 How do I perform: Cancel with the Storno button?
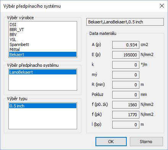point(146,142)
